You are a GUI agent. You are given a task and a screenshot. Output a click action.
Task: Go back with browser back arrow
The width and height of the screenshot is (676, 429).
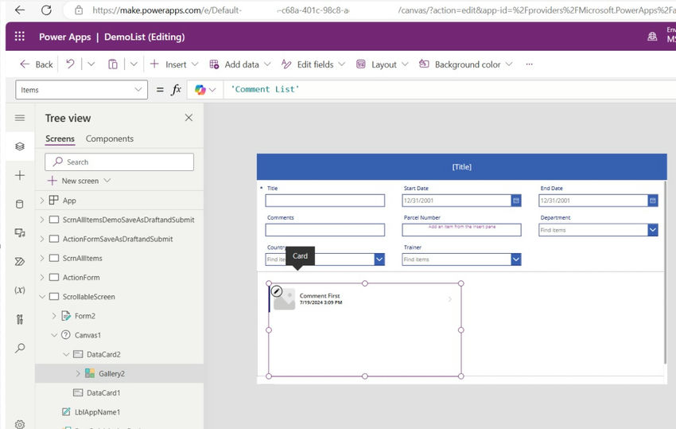click(20, 10)
